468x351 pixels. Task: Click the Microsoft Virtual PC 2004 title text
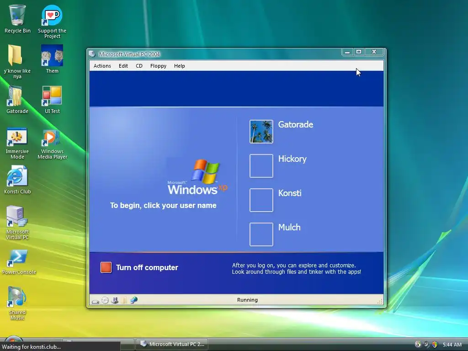129,54
